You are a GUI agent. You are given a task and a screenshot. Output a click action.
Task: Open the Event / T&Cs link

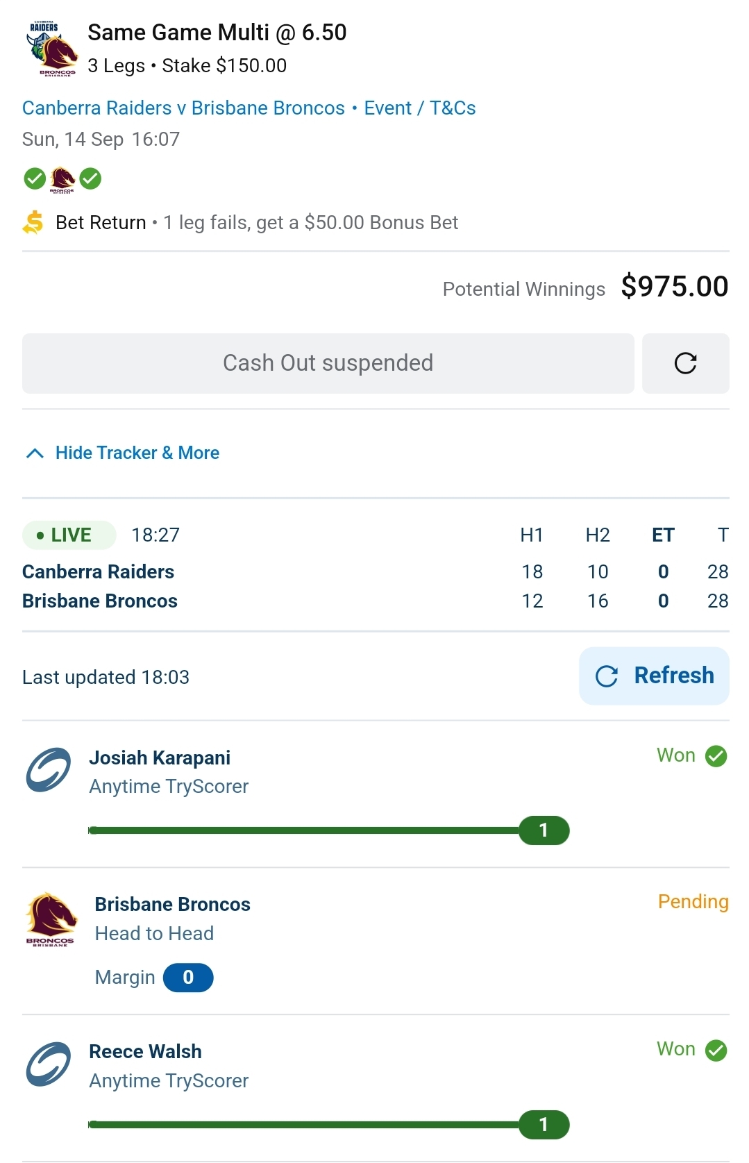[x=419, y=108]
